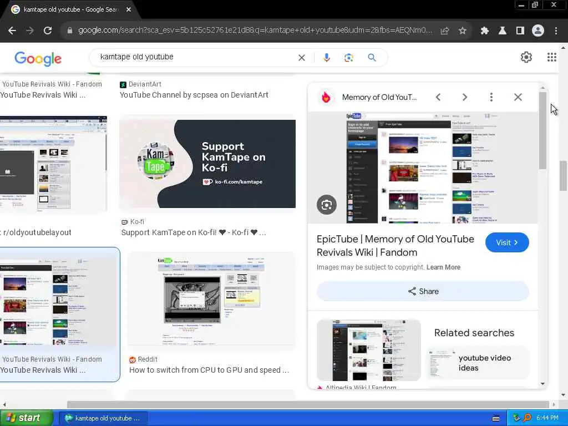Toggle the browser side panel icon
568x426 pixels.
point(520,31)
